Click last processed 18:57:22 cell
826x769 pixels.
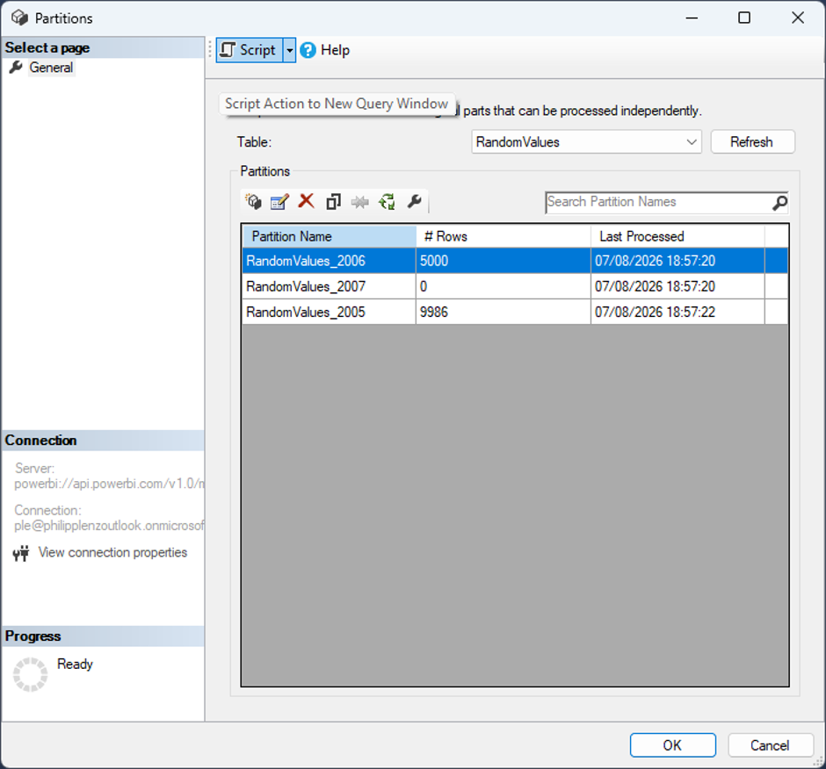pyautogui.click(x=677, y=313)
